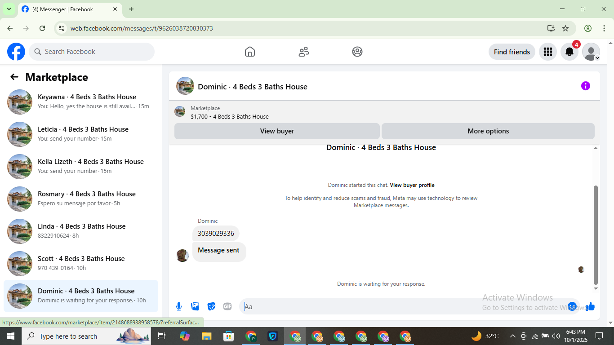Open the $1,700 Marketplace listing banner
Screen dimensions: 614x345
pos(384,112)
